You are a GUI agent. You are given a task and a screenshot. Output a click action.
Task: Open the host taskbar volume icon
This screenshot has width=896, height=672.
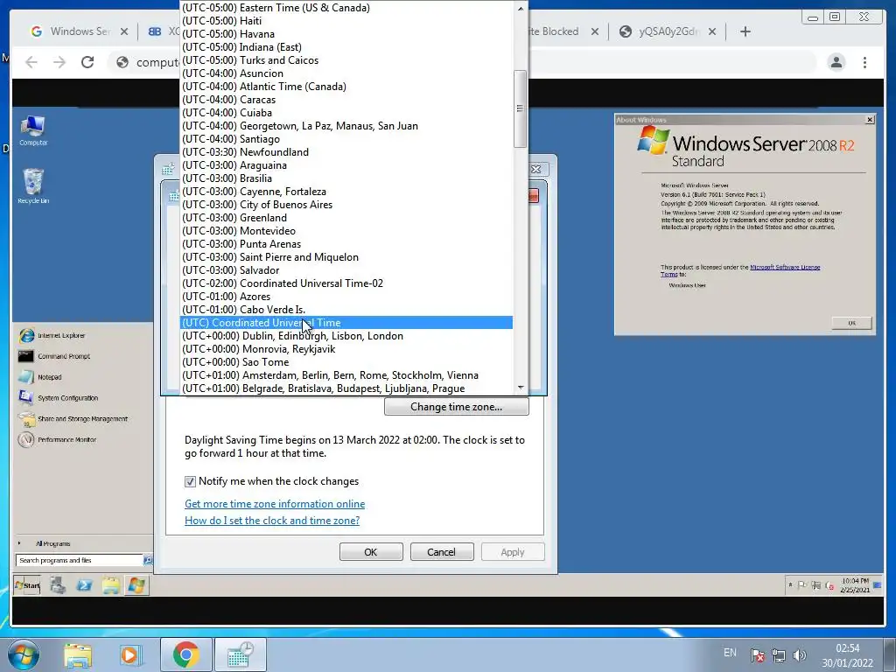(x=800, y=655)
